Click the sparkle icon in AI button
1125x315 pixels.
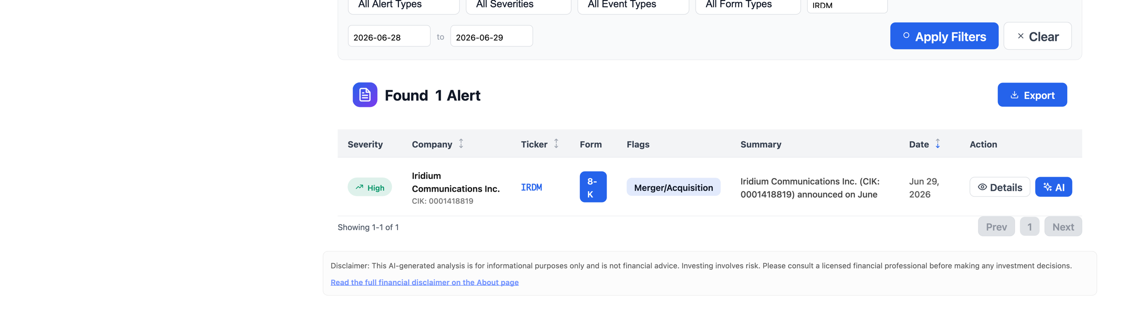tap(1047, 187)
